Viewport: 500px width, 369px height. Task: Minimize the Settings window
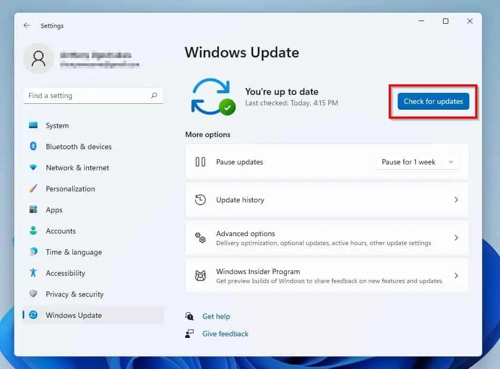tap(421, 21)
